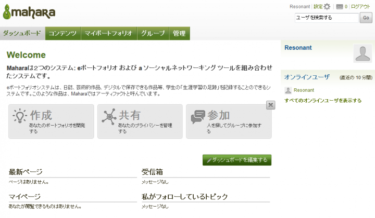Click ログアウト to log out
375x218 pixels.
pos(360,7)
